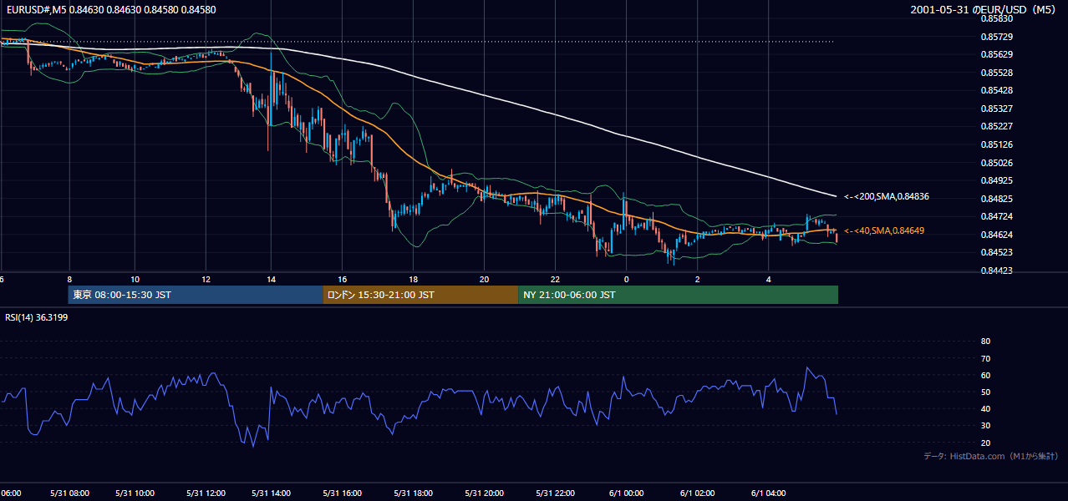Click hour tick 16 under the price chart

point(343,279)
